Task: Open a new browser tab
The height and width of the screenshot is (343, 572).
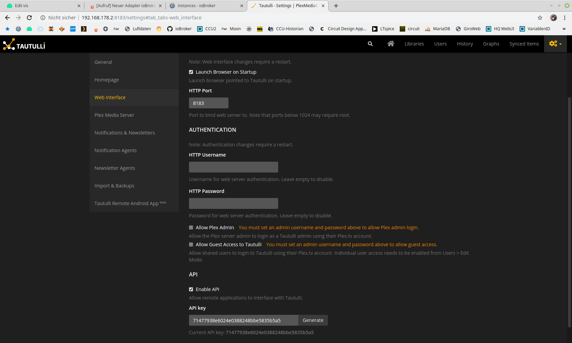Action: [336, 6]
